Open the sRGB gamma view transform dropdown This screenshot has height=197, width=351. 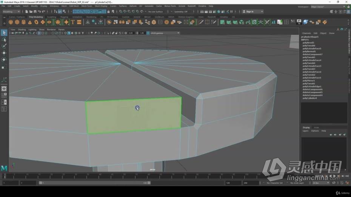click(165, 33)
